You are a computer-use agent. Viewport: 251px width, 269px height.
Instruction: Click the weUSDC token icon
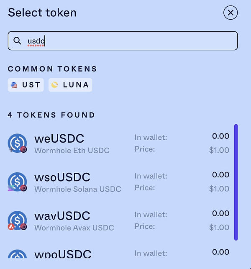pyautogui.click(x=17, y=143)
